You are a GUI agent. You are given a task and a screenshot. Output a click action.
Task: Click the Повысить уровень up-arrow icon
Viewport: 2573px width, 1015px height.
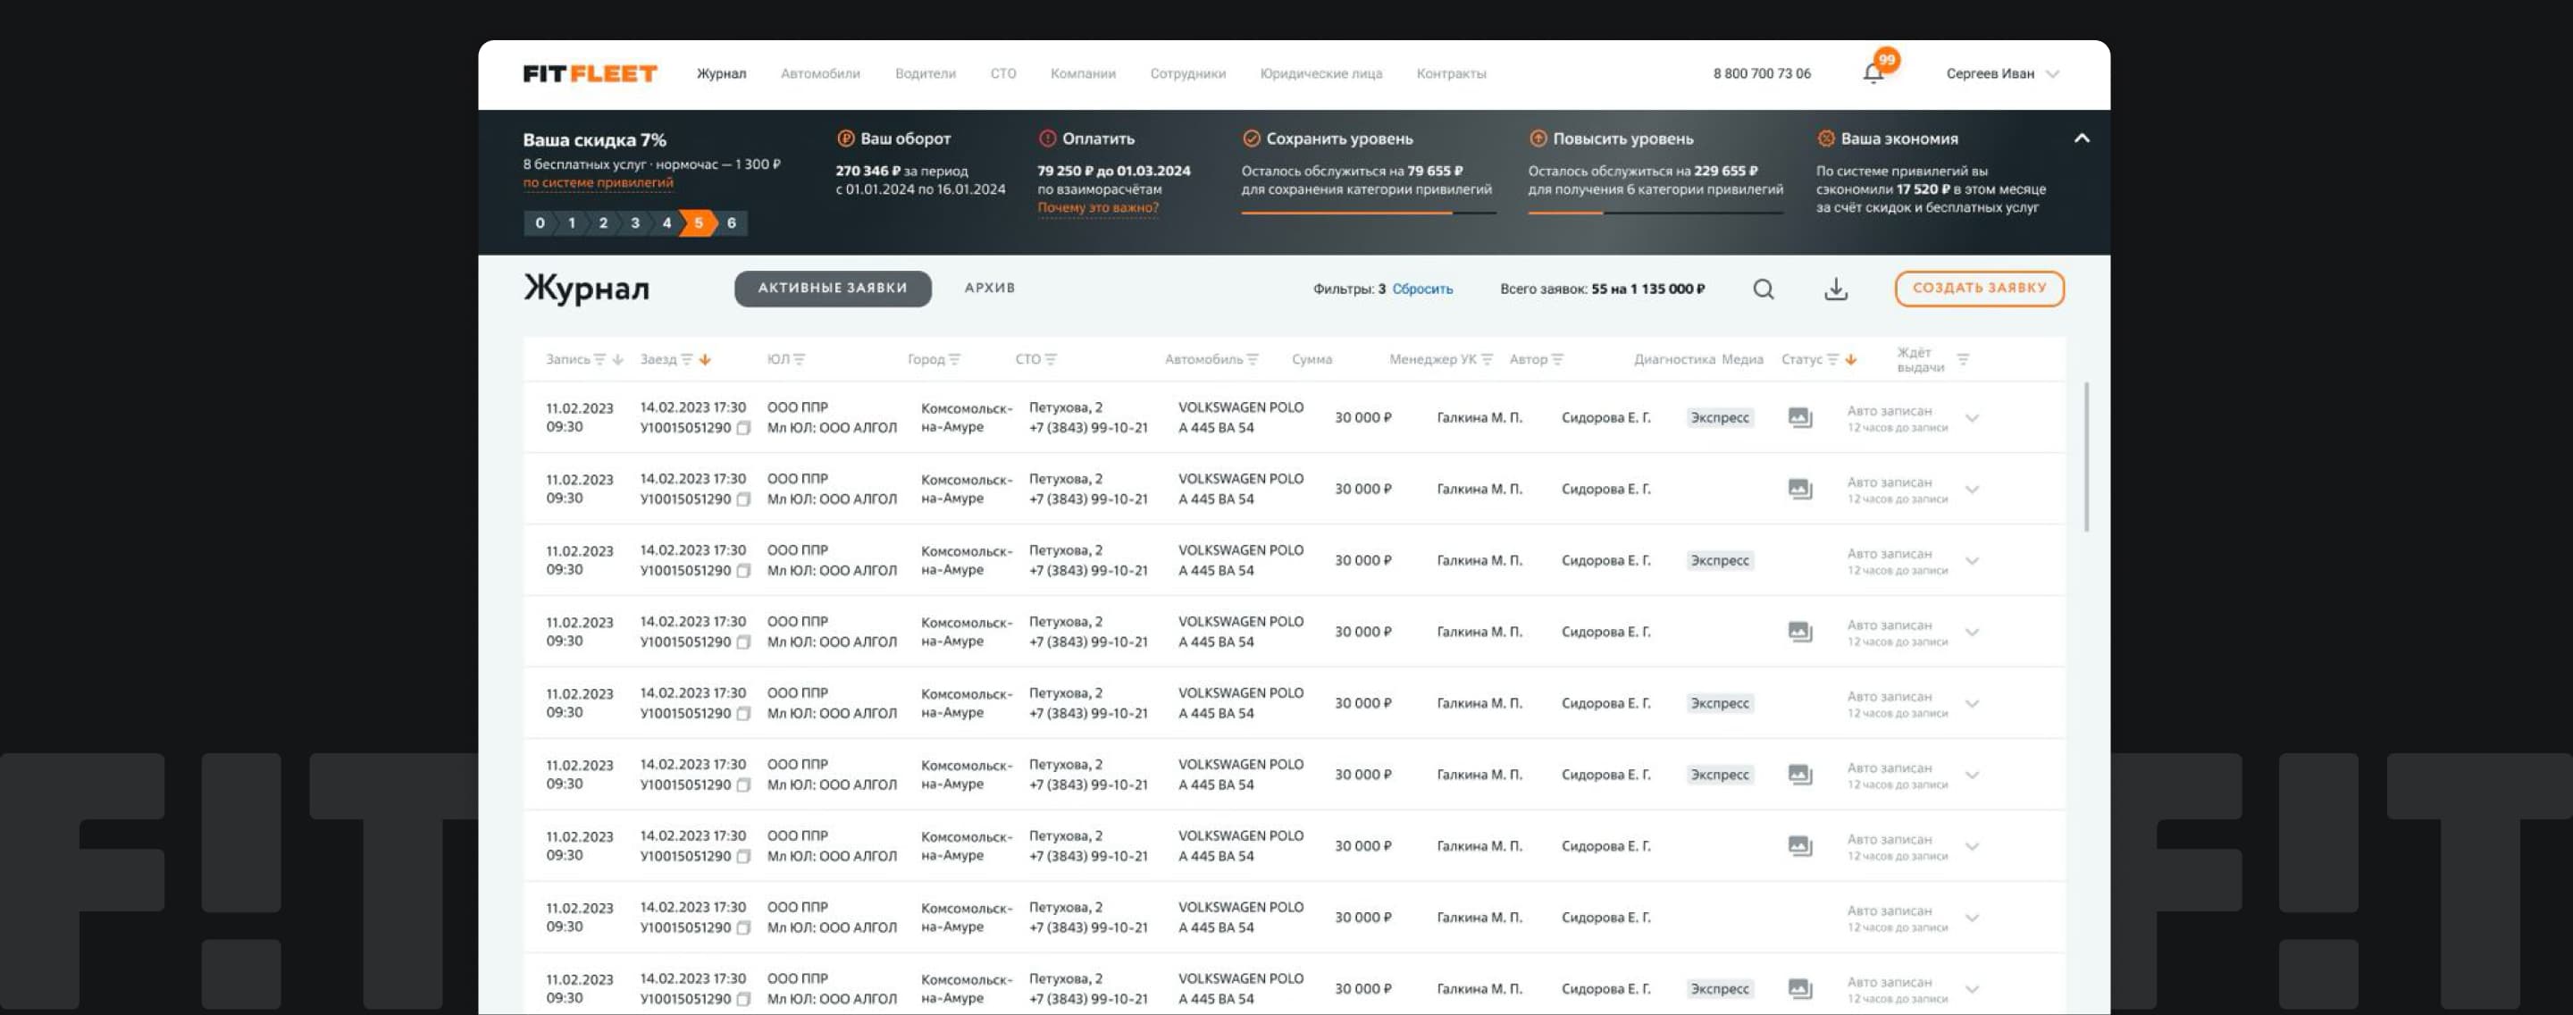pos(1538,138)
